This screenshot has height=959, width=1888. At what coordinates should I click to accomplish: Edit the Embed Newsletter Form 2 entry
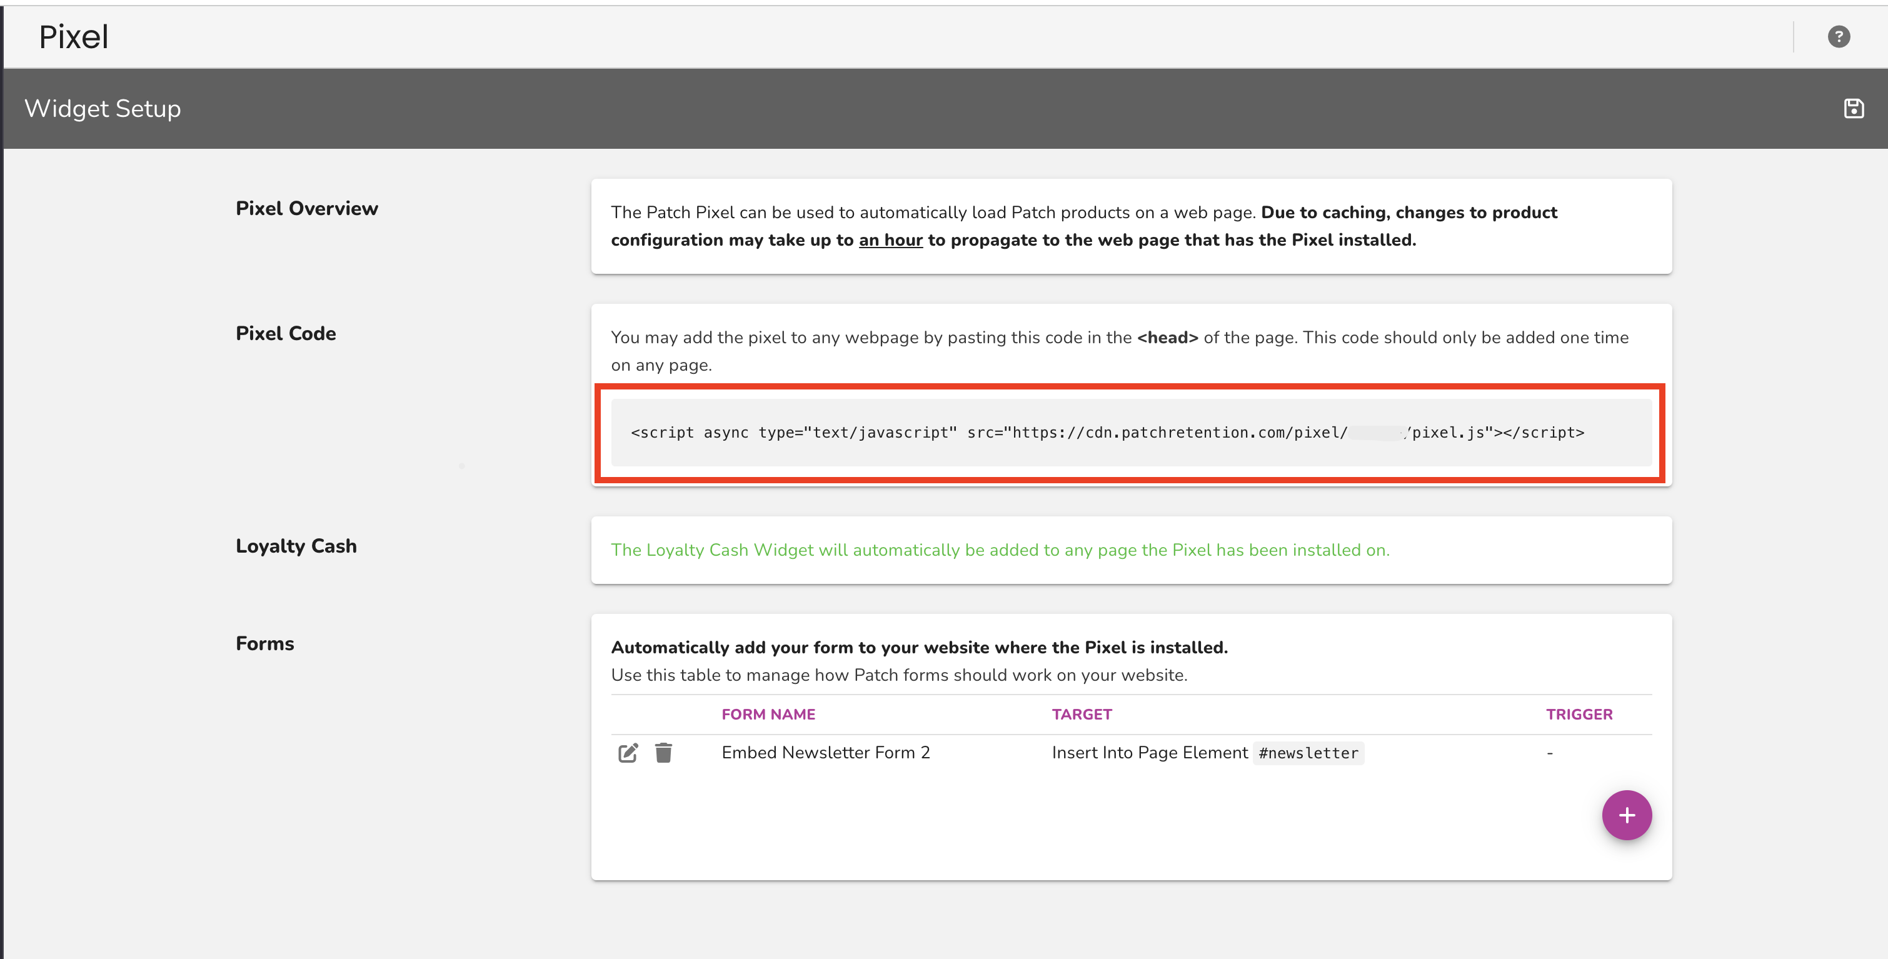pos(628,753)
